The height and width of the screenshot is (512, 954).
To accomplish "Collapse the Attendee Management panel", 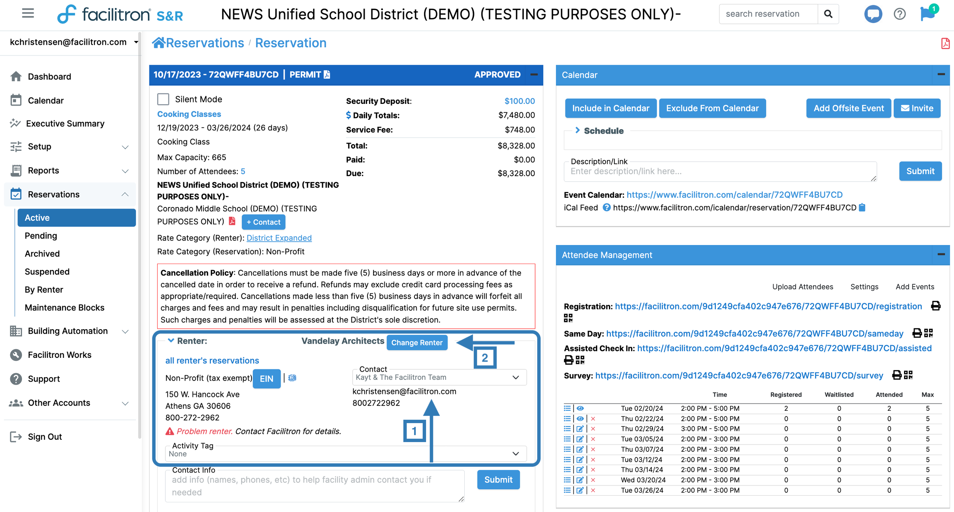I will click(x=941, y=255).
